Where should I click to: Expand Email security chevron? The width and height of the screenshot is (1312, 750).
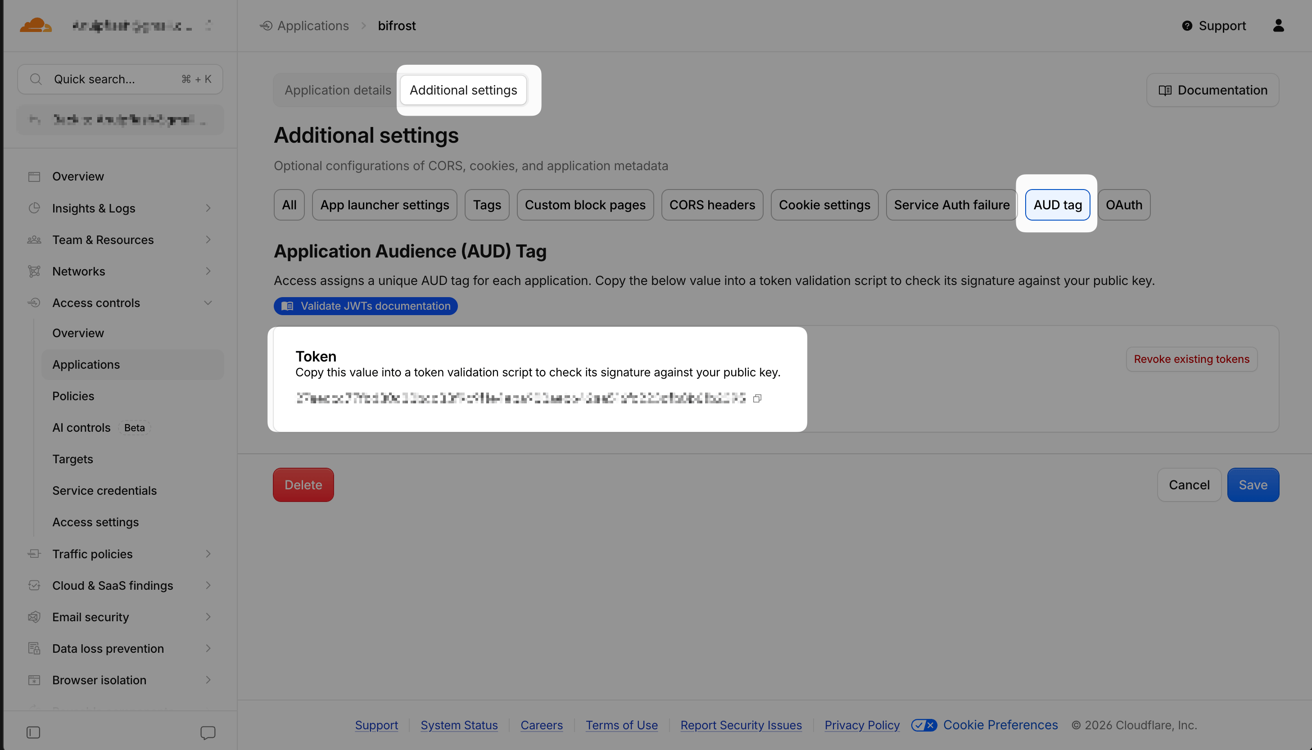coord(208,617)
